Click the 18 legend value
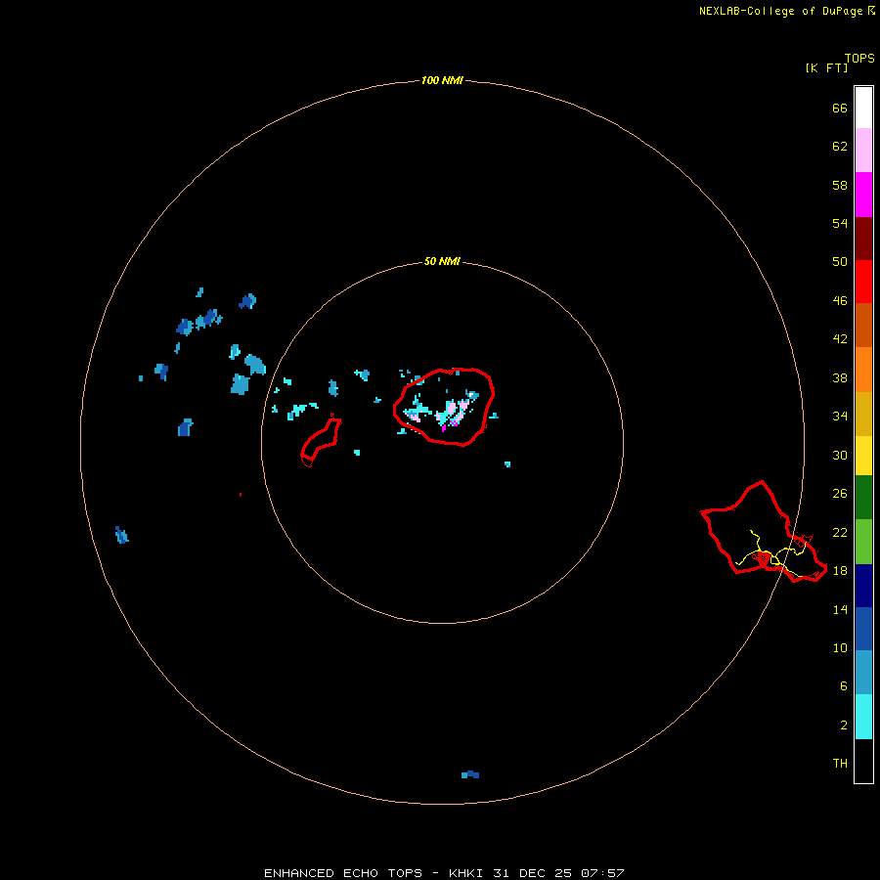 [840, 571]
